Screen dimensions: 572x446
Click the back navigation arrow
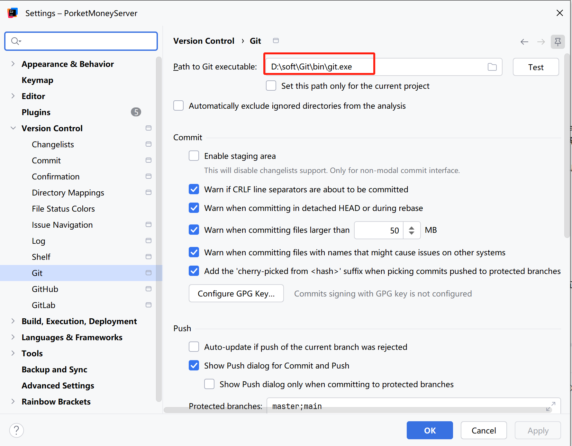(524, 42)
